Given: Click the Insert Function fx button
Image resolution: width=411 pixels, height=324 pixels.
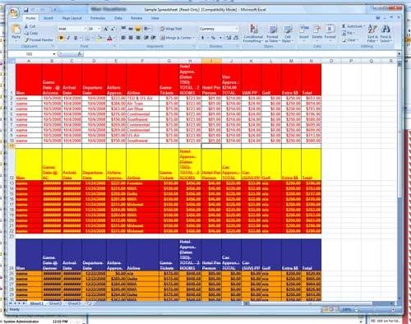Looking at the screenshot, I should click(x=80, y=54).
